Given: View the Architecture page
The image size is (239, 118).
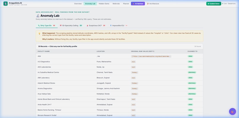Looking at the screenshot, I should pos(153,4).
